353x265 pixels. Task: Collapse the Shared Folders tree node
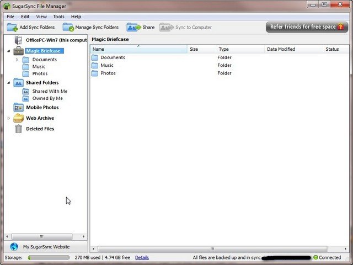(9, 83)
